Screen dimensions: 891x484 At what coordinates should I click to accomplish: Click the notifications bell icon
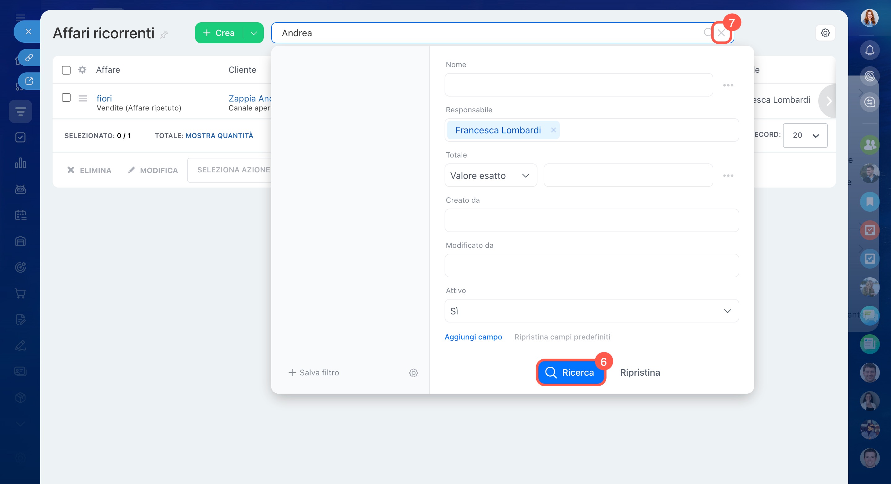click(869, 50)
